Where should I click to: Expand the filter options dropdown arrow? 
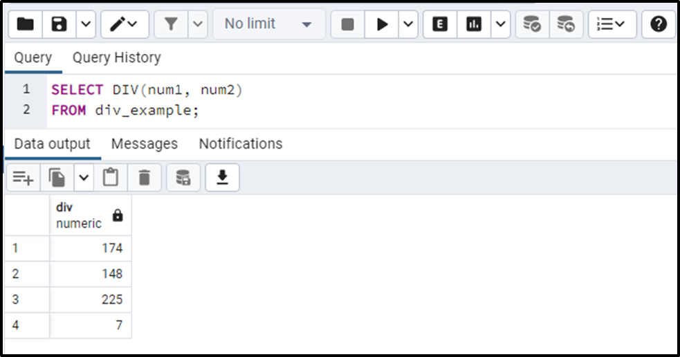(x=198, y=24)
